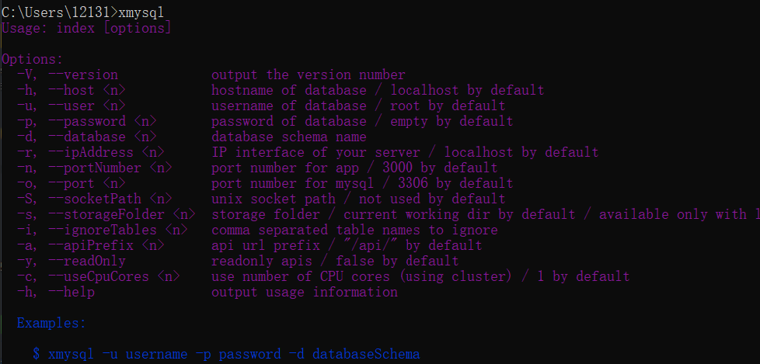
Task: Click 'output usage information' description text
Action: (304, 292)
